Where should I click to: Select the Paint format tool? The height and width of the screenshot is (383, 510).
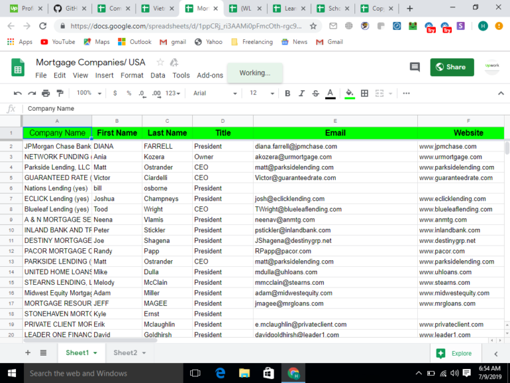click(60, 93)
